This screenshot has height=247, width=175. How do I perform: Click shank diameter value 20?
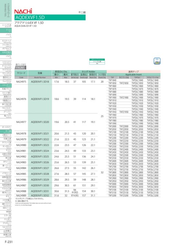pos(102,82)
